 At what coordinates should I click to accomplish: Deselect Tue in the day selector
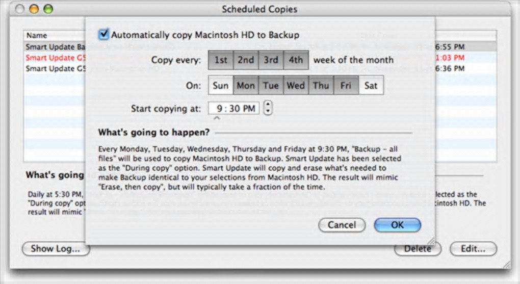click(271, 85)
